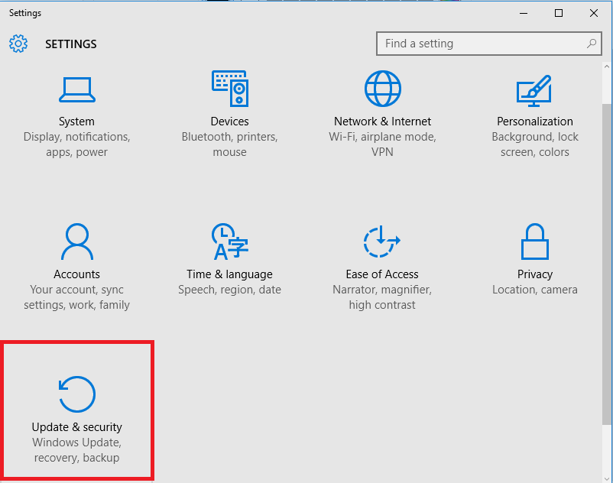Click the Ease of Access icon

pyautogui.click(x=381, y=241)
